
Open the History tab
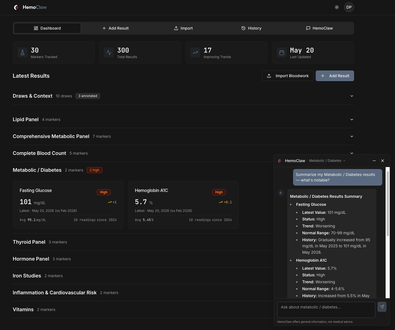click(x=251, y=28)
